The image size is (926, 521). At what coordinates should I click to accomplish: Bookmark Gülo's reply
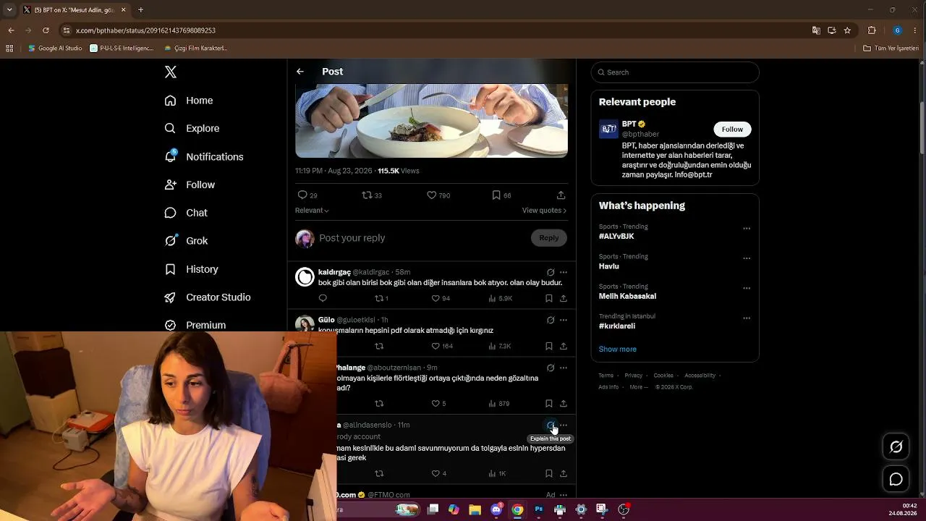point(549,346)
